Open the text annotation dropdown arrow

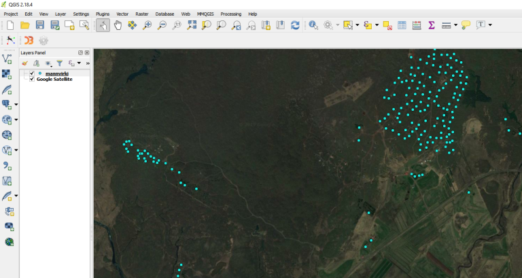[490, 25]
